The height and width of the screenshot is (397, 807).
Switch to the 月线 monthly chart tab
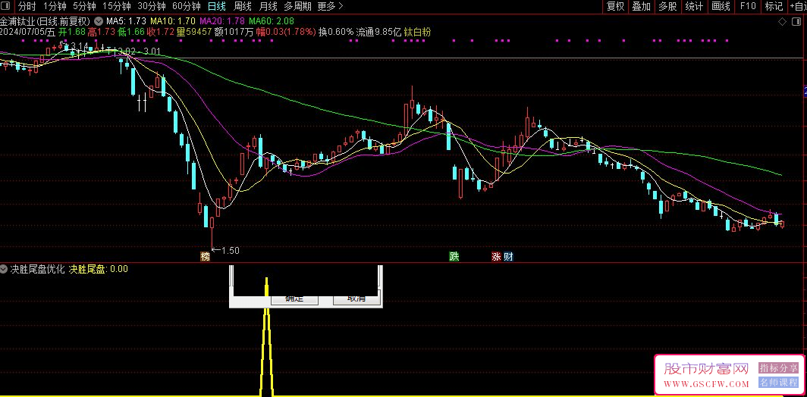[x=268, y=7]
